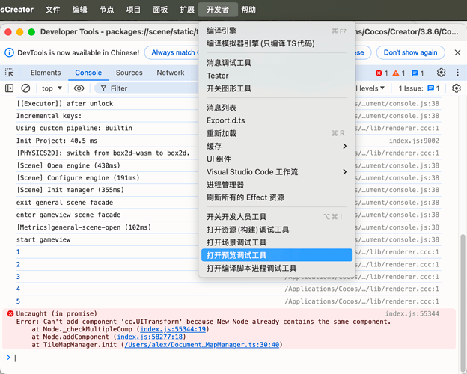Click the inspect element picker icon
This screenshot has width=467, height=374.
(x=9, y=73)
